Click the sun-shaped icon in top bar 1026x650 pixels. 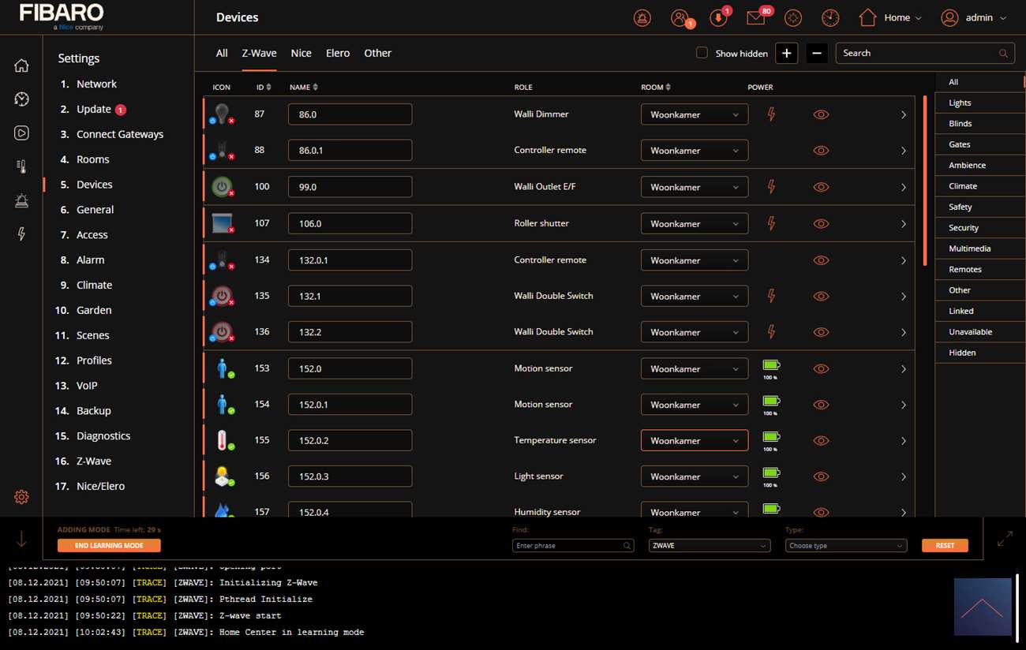(x=793, y=17)
